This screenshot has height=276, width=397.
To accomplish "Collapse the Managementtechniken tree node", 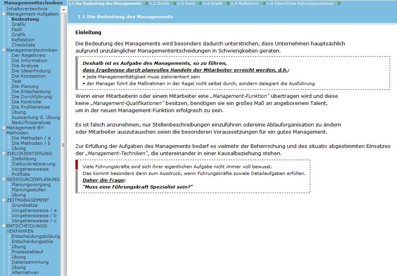I will 4,50.
